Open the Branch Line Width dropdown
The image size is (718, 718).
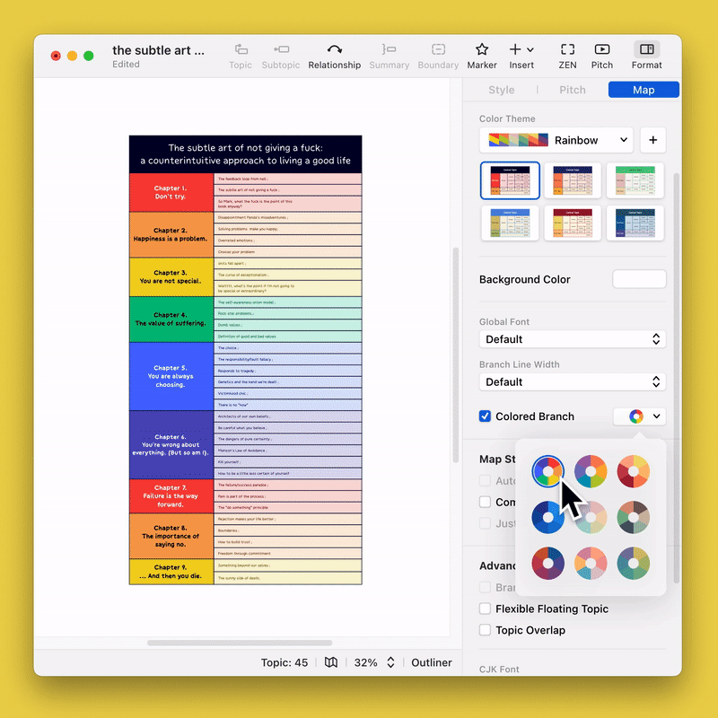click(573, 382)
